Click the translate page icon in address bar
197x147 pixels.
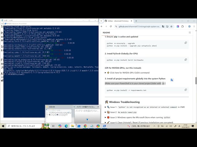(x=163, y=27)
